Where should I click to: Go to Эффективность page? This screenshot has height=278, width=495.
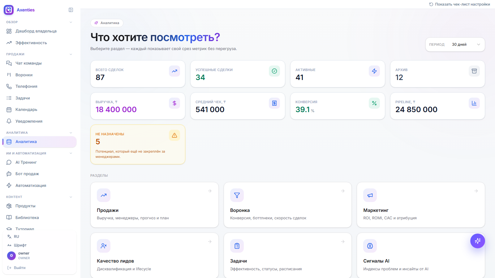click(39, 43)
